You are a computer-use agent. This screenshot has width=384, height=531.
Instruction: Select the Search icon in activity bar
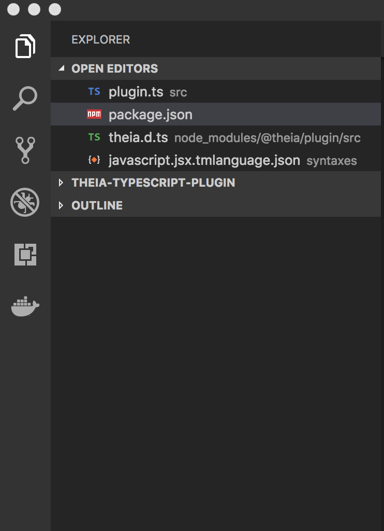[x=25, y=97]
